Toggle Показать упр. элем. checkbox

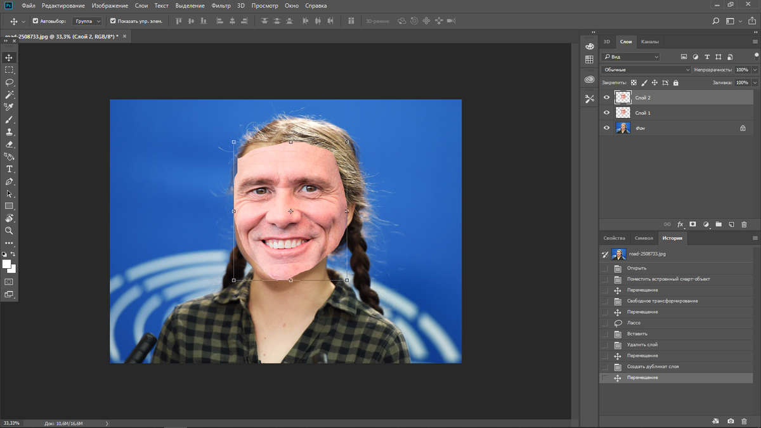point(113,21)
